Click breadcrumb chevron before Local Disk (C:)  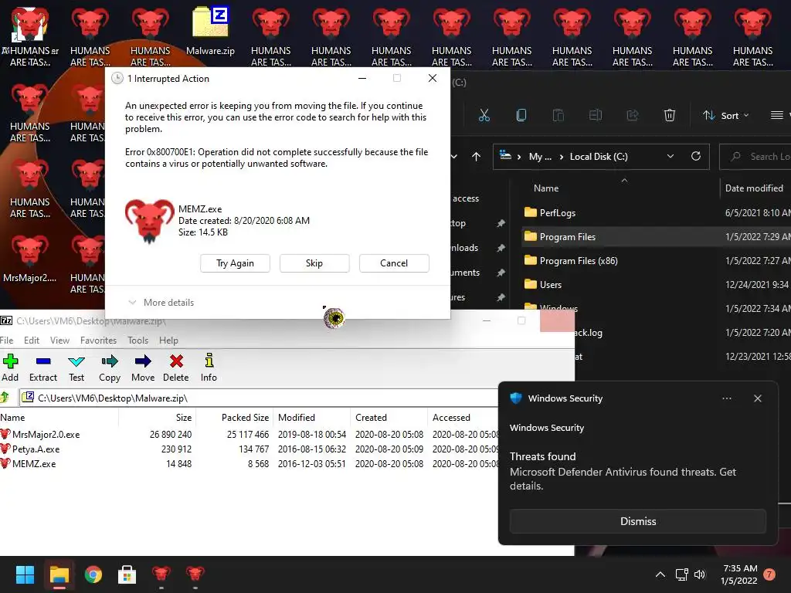(x=561, y=157)
